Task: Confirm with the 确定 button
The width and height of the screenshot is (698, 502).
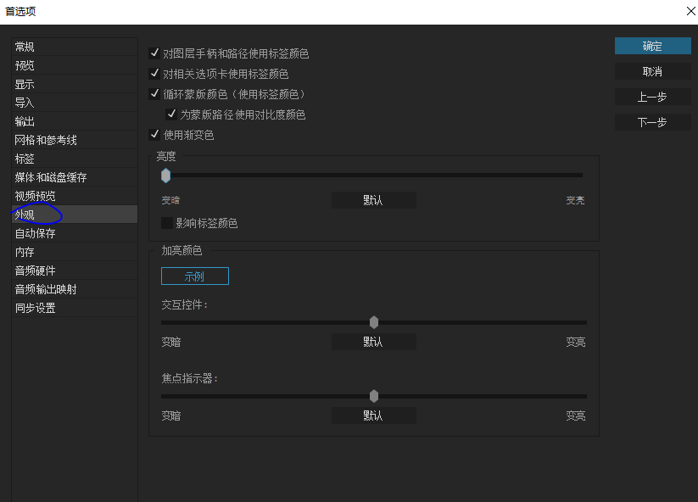Action: tap(652, 46)
